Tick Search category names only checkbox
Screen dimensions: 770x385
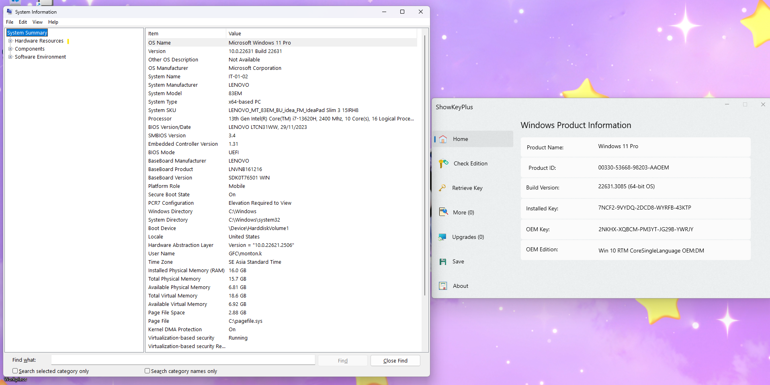click(147, 371)
